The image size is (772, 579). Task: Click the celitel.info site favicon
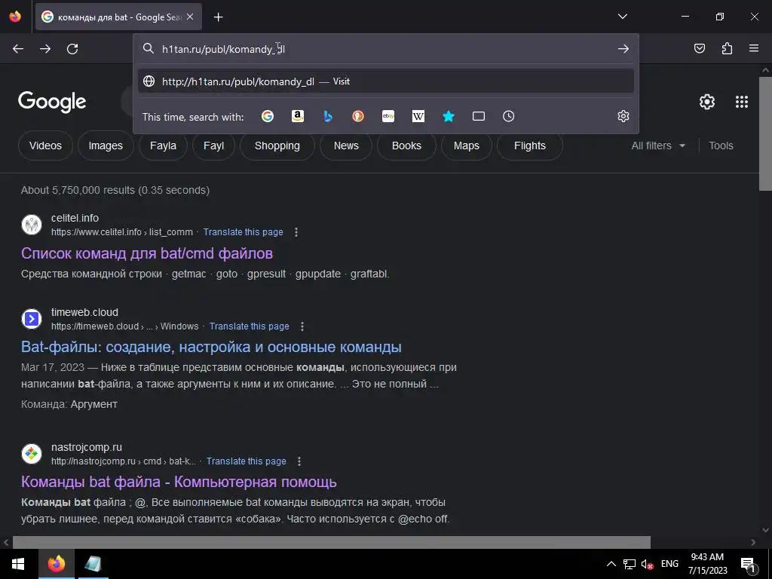32,225
